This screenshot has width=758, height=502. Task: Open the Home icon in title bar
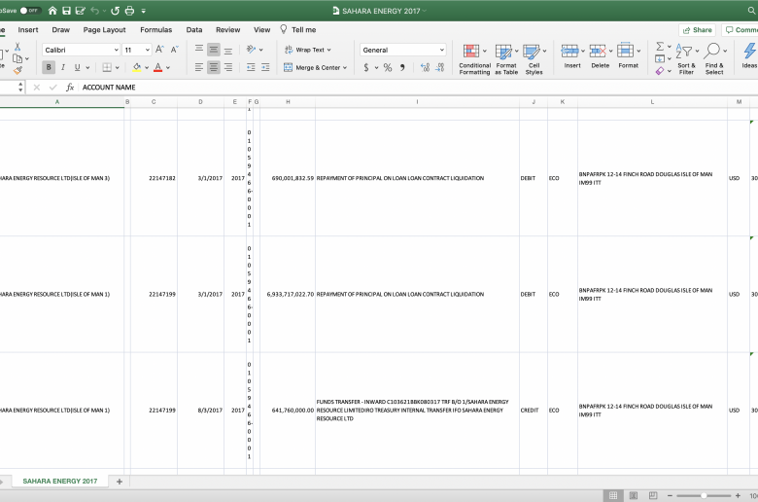click(x=52, y=11)
